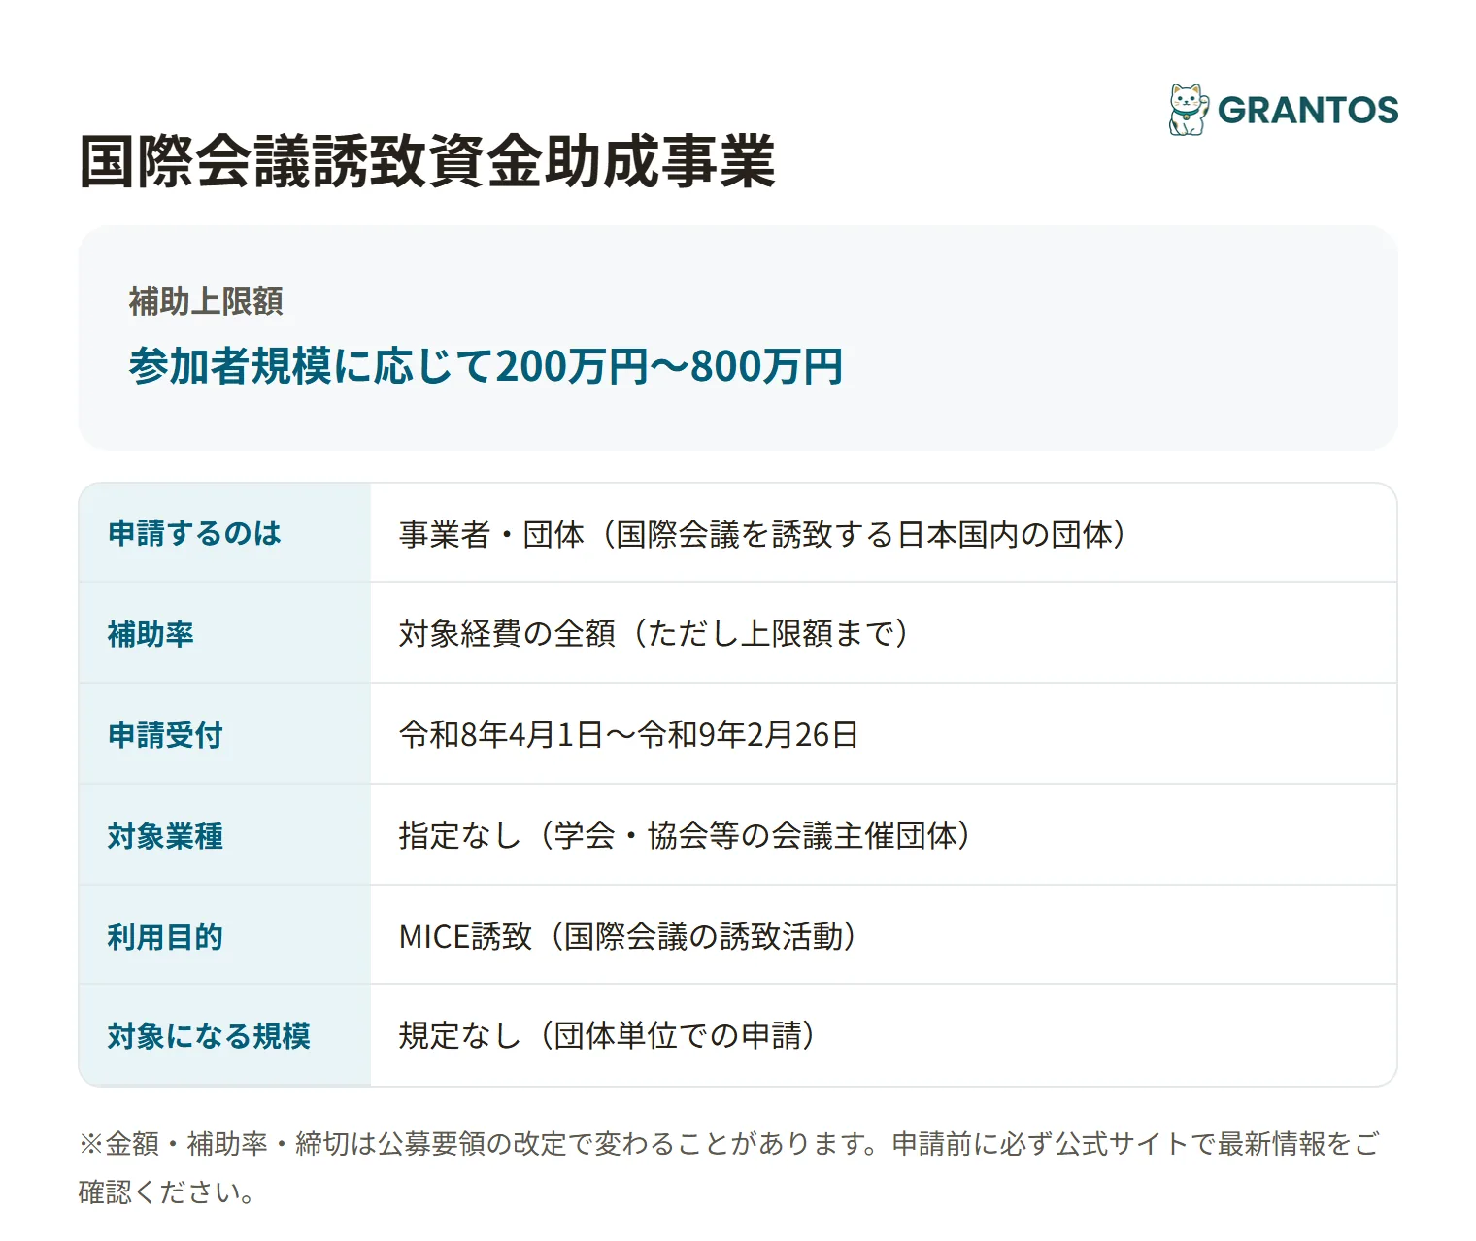
Task: Click the GRANTOS brand name text
Action: coord(1308,111)
